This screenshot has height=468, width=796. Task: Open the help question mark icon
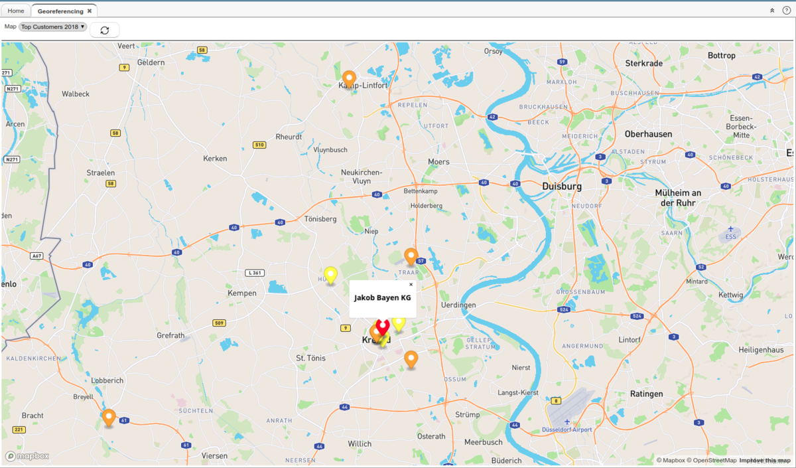[x=786, y=11]
